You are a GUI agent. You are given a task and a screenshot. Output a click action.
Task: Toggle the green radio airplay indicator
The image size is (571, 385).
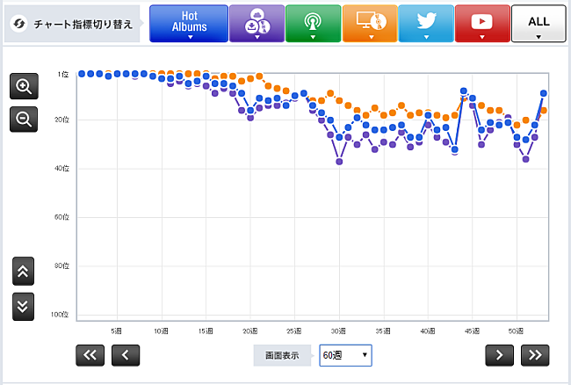pos(313,24)
